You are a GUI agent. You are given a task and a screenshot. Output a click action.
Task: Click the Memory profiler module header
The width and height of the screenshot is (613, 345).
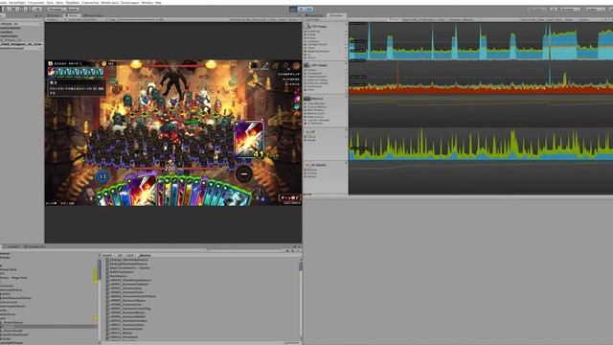[x=317, y=99]
